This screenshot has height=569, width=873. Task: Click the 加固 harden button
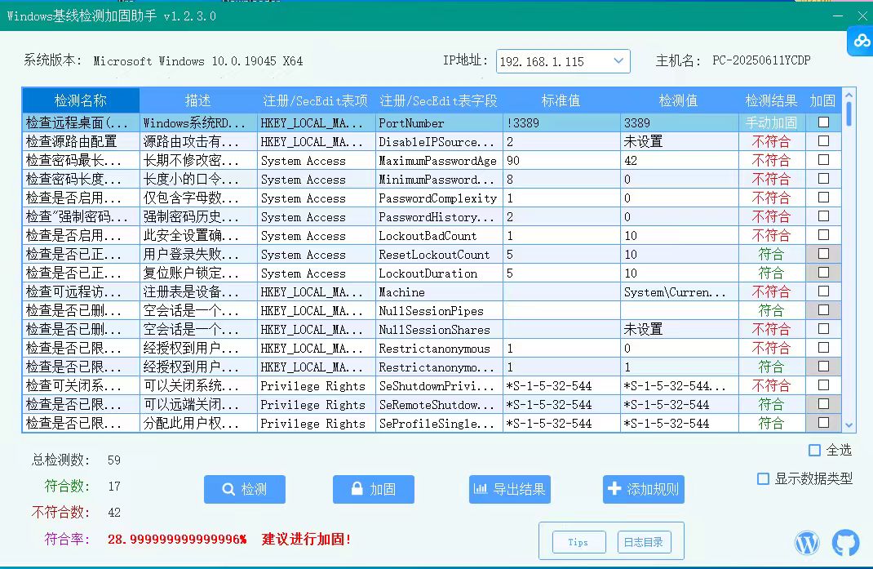[x=374, y=489]
